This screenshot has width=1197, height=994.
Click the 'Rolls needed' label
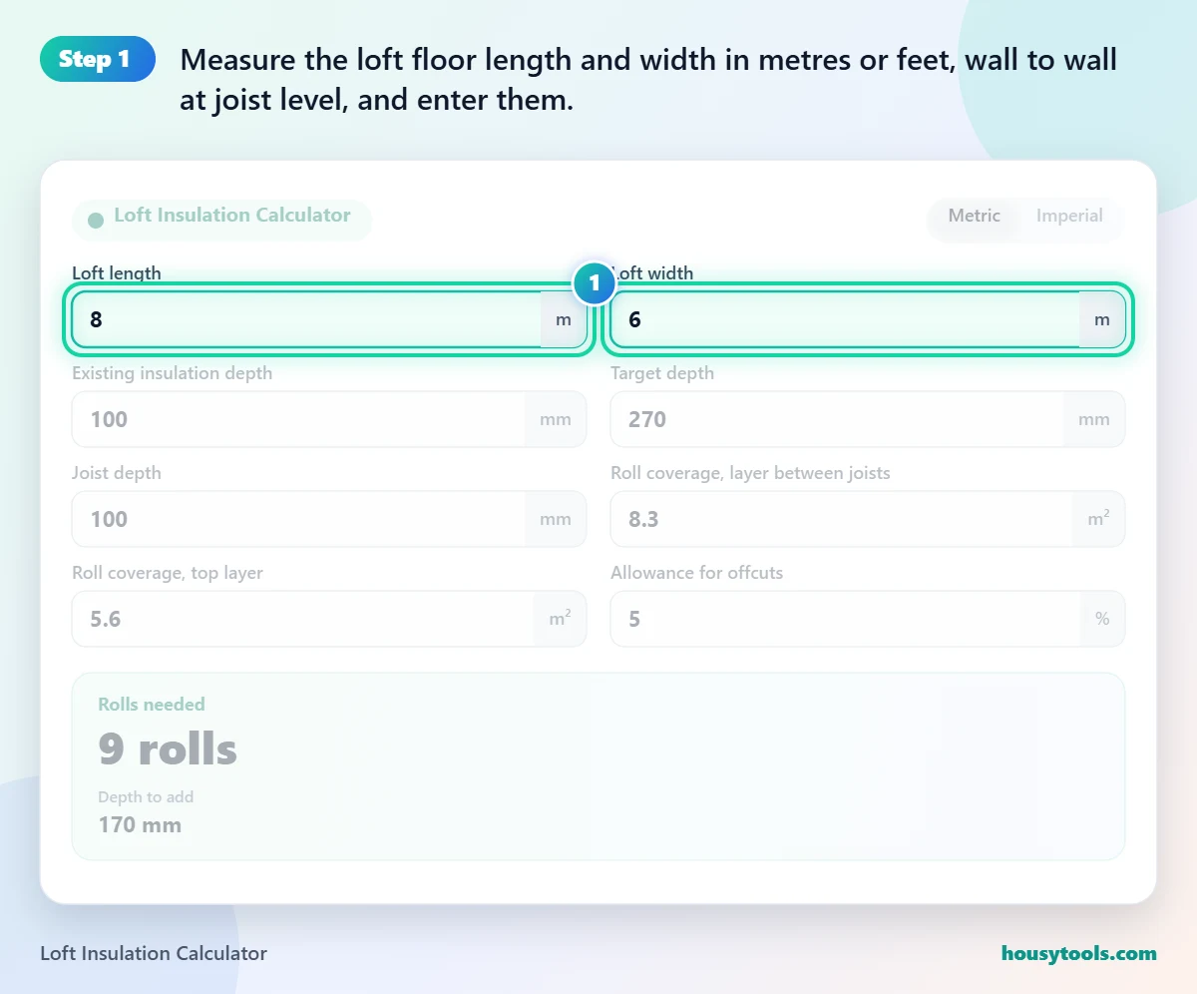pos(152,705)
